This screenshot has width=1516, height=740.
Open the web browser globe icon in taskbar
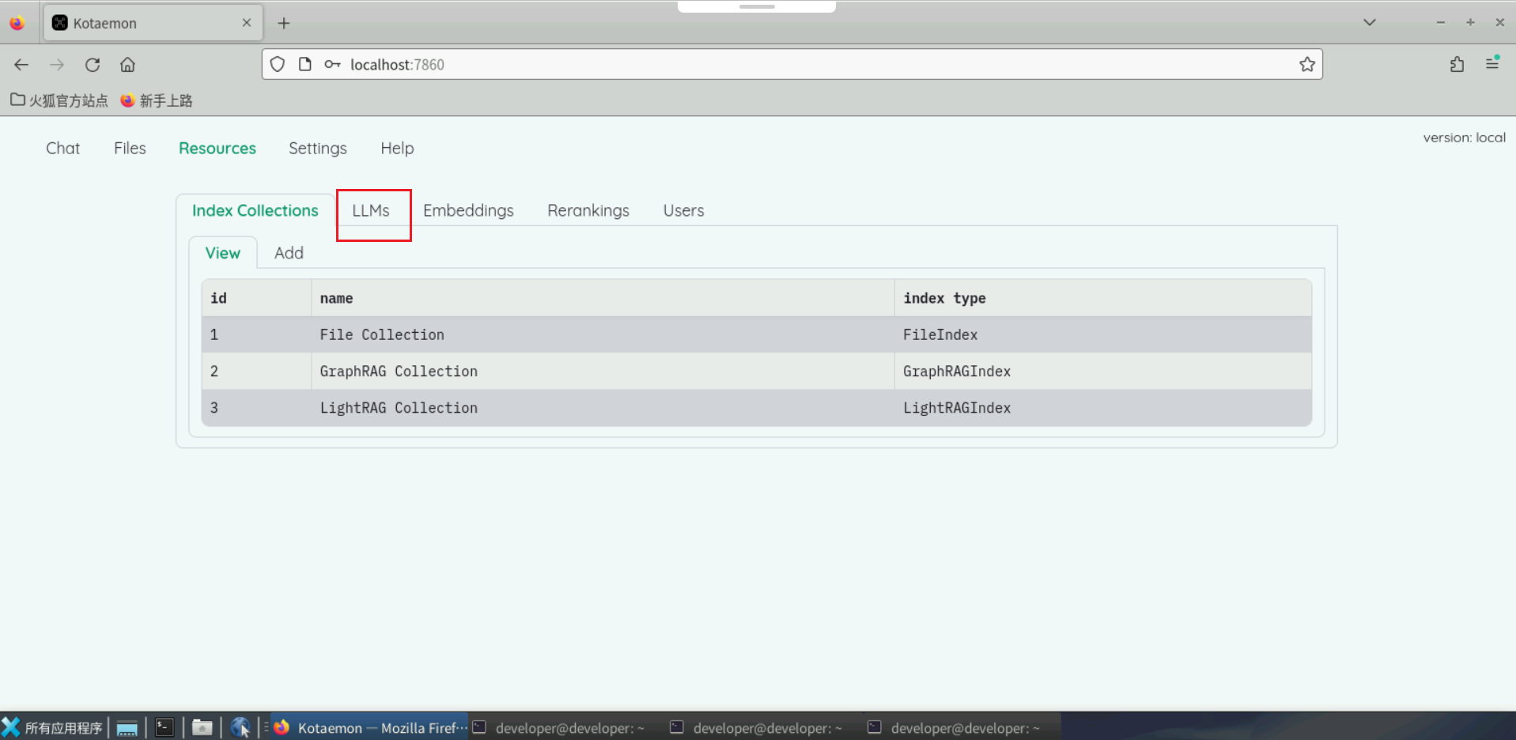pyautogui.click(x=241, y=727)
